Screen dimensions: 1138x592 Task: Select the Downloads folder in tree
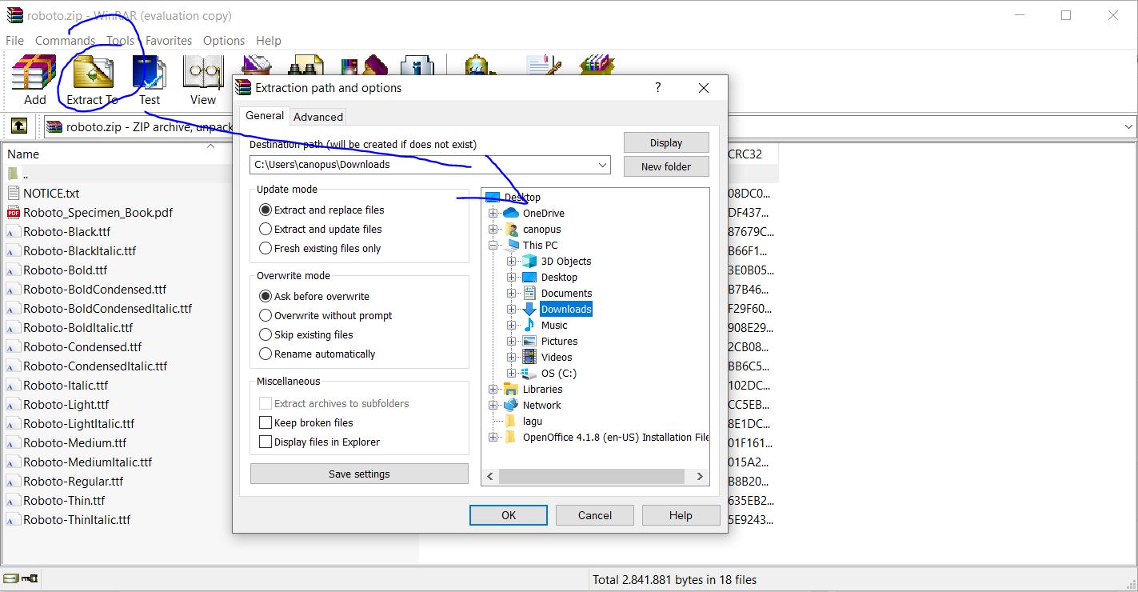pos(566,310)
